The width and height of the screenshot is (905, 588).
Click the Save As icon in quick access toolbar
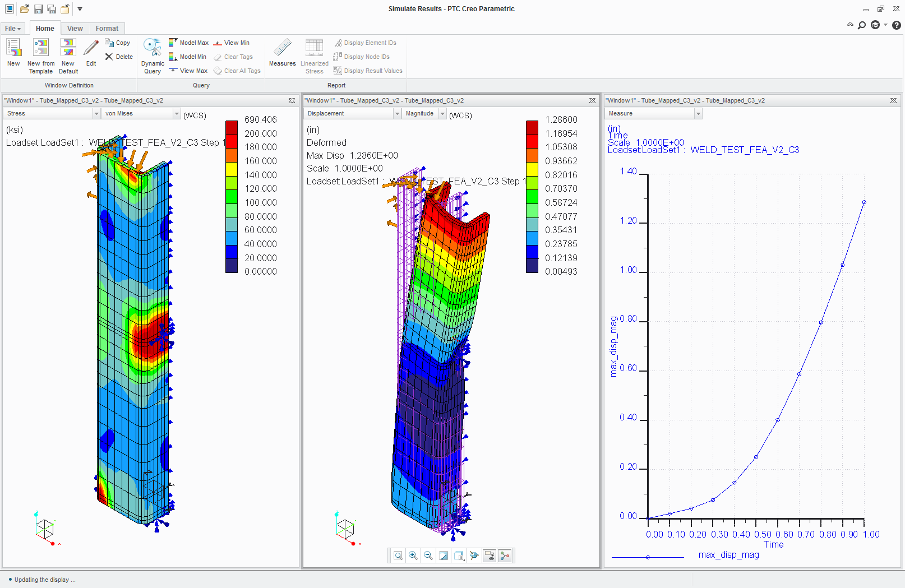pyautogui.click(x=52, y=9)
